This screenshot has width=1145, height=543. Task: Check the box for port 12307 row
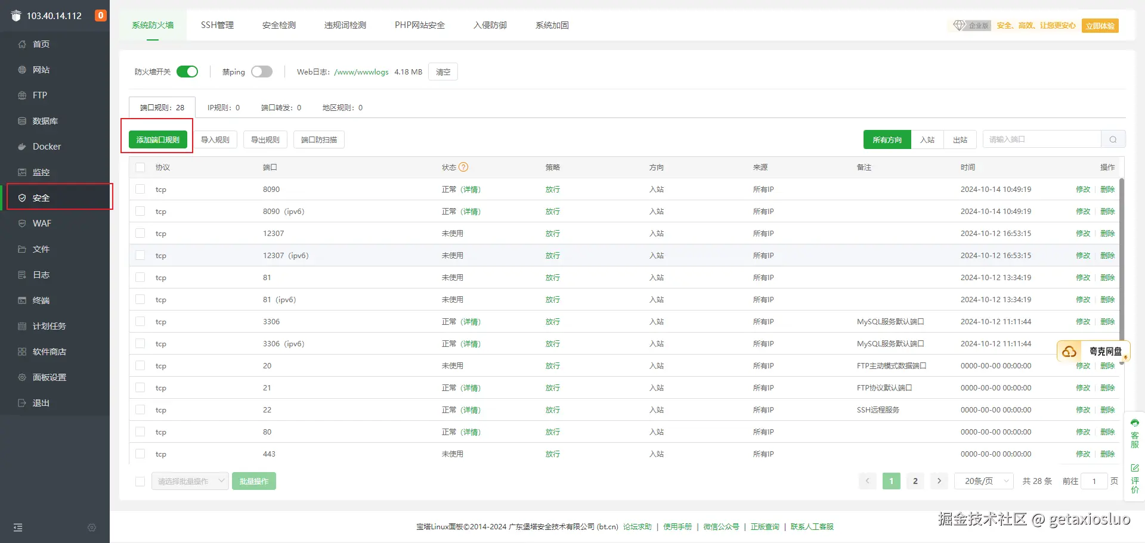(x=140, y=234)
